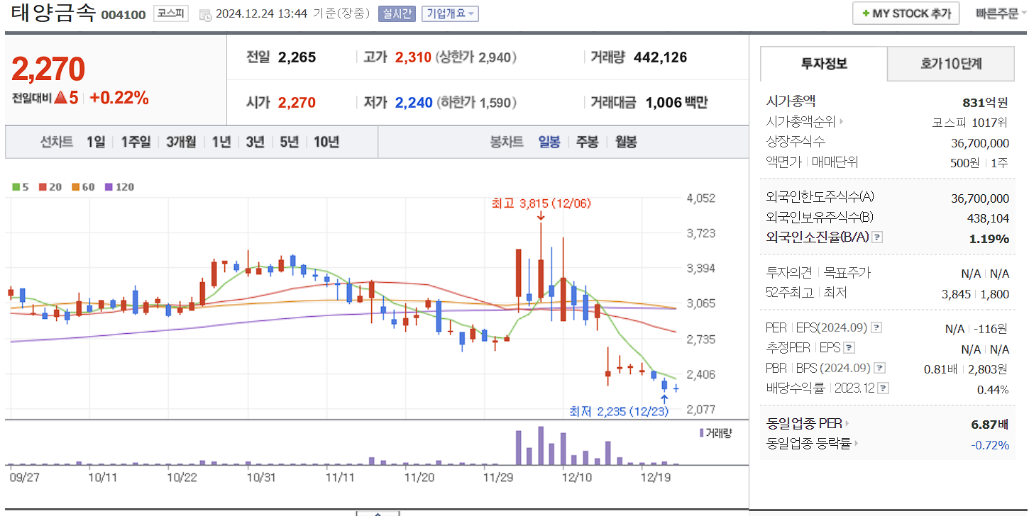
Task: Enable 실시간 real-time updates
Action: coord(397,13)
